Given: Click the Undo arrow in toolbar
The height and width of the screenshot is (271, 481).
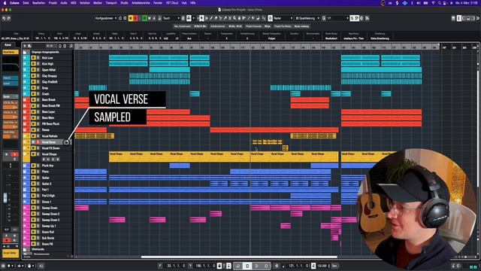Looking at the screenshot, I should 4,18.
